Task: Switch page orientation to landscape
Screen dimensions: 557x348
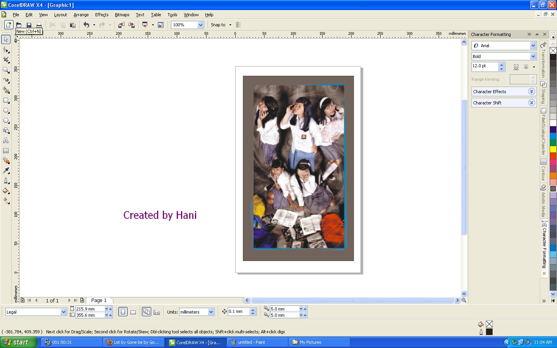Action: click(133, 312)
